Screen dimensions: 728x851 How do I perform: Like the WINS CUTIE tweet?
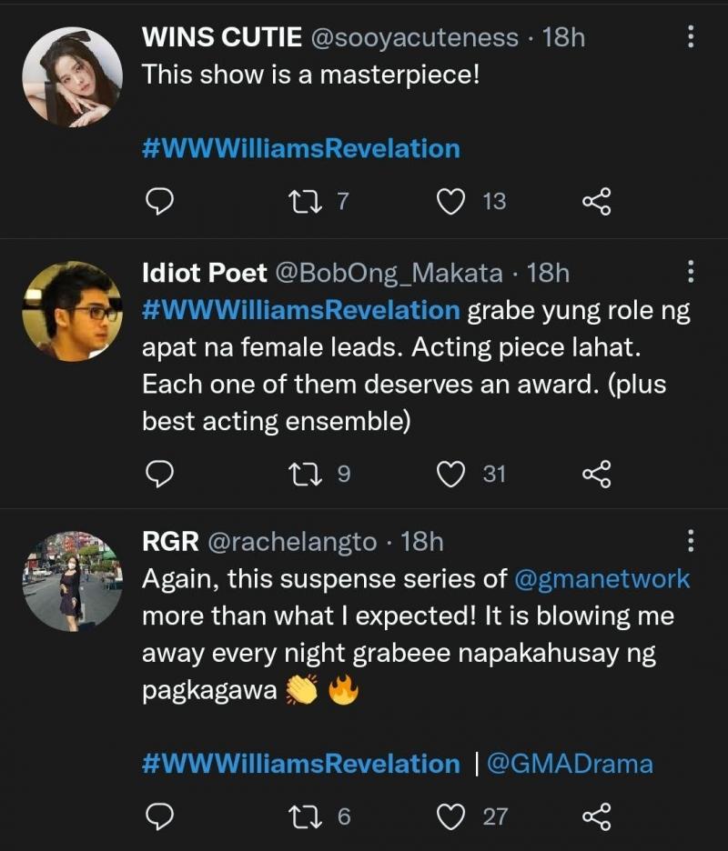click(x=451, y=201)
